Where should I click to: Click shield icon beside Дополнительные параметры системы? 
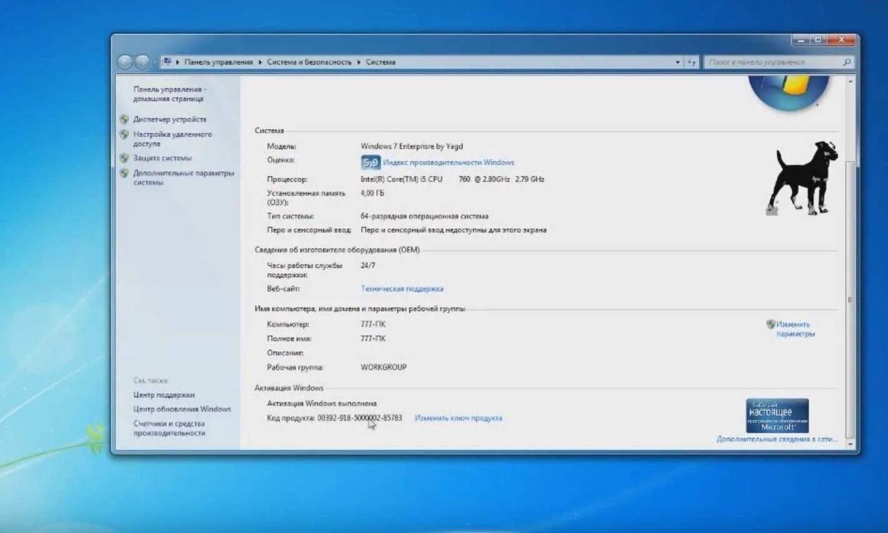124,173
